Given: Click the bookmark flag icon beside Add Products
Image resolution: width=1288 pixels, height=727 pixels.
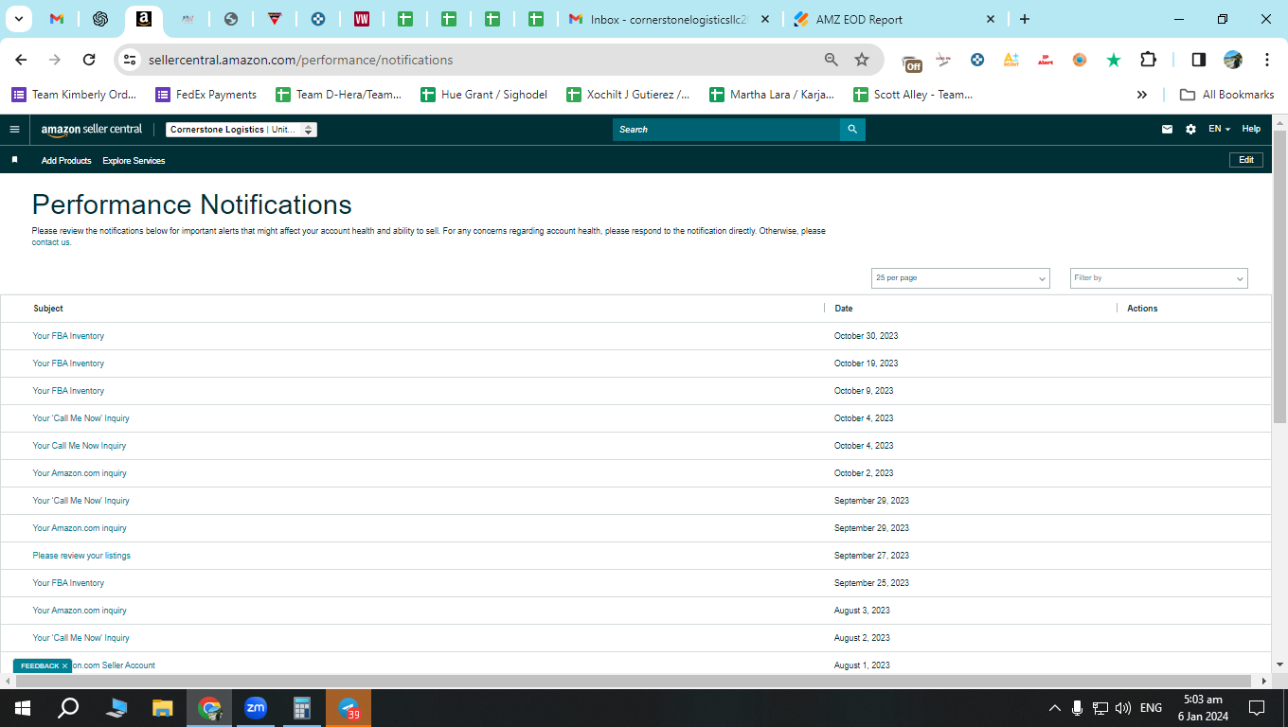Looking at the screenshot, I should (x=14, y=160).
